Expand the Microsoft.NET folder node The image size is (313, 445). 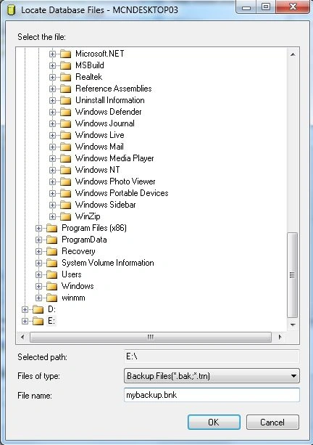pyautogui.click(x=52, y=54)
